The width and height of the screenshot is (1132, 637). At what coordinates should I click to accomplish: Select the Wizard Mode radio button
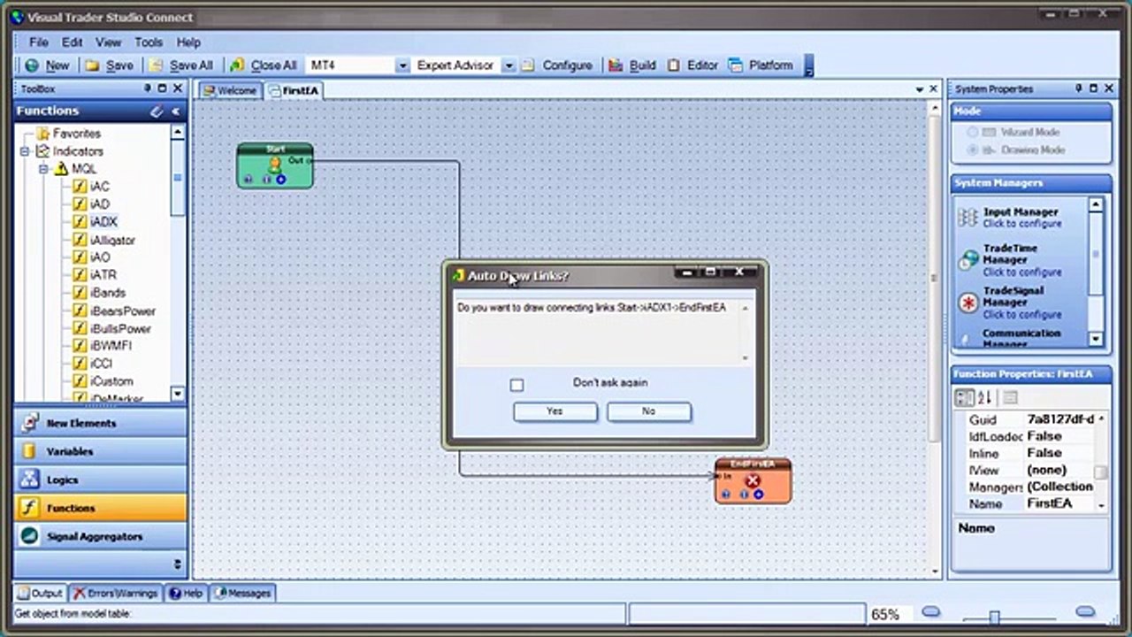973,132
